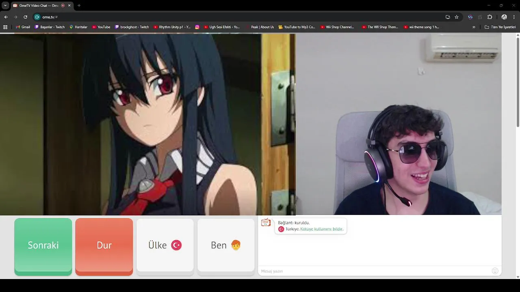Close the OmeTV Video Chat tab

[69, 6]
